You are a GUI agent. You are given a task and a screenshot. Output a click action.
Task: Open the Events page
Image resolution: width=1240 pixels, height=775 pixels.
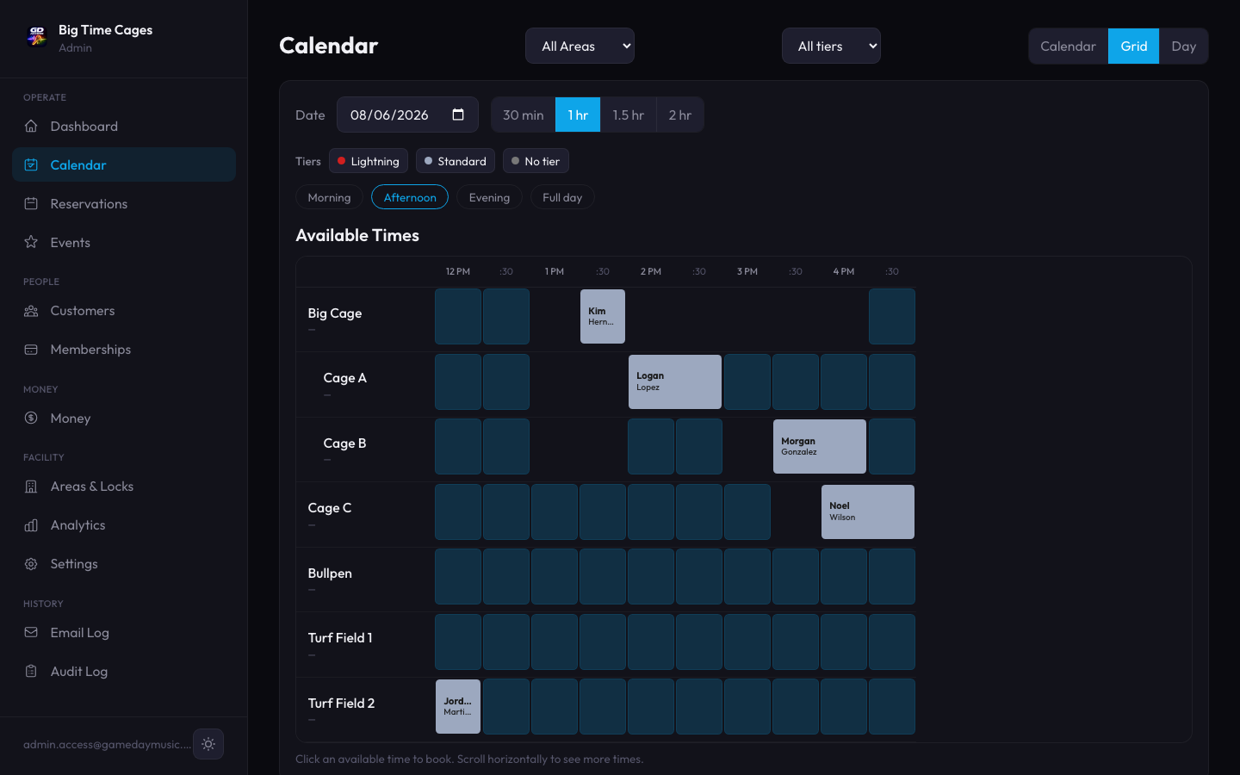click(x=124, y=242)
